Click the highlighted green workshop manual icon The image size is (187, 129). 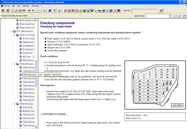tap(92, 10)
